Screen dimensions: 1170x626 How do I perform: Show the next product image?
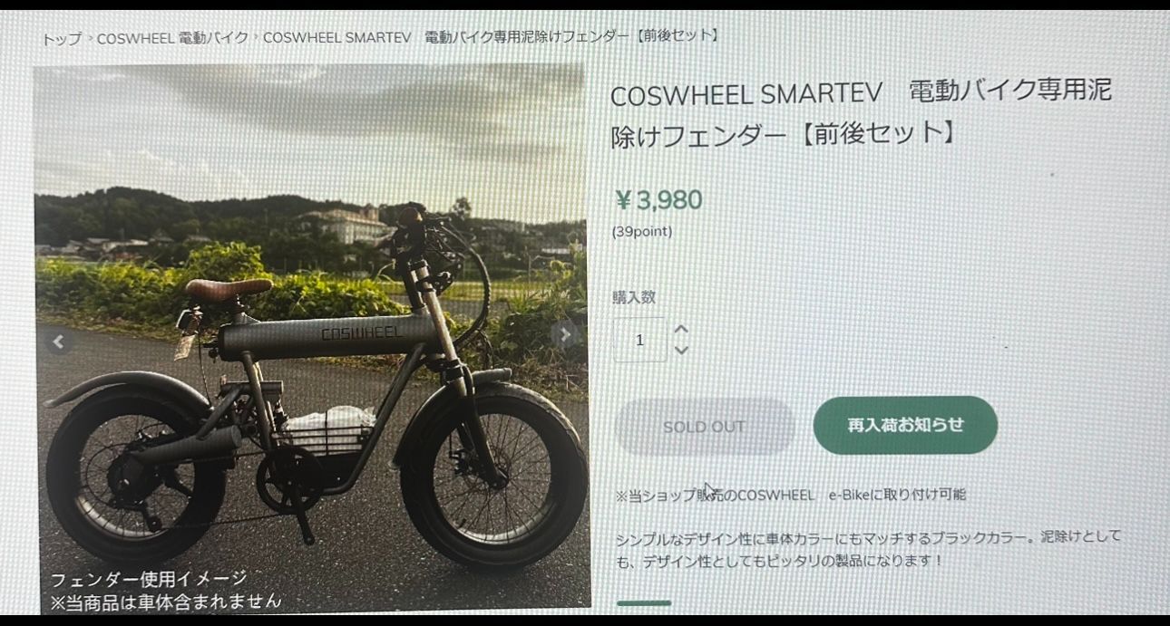click(x=564, y=334)
